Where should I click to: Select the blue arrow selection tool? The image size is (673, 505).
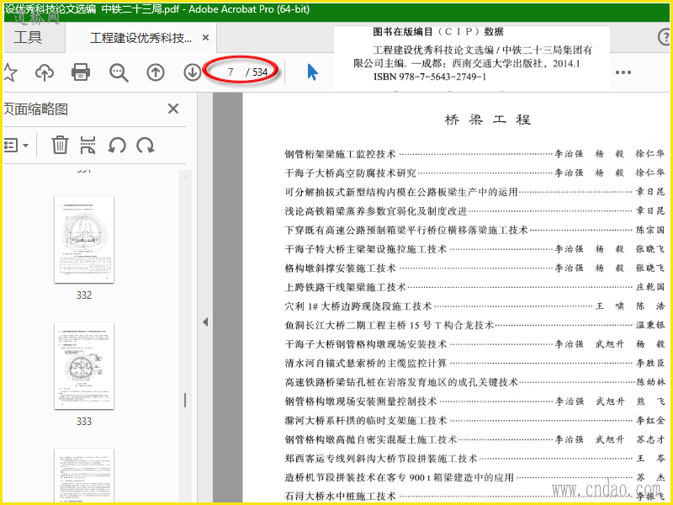[312, 72]
